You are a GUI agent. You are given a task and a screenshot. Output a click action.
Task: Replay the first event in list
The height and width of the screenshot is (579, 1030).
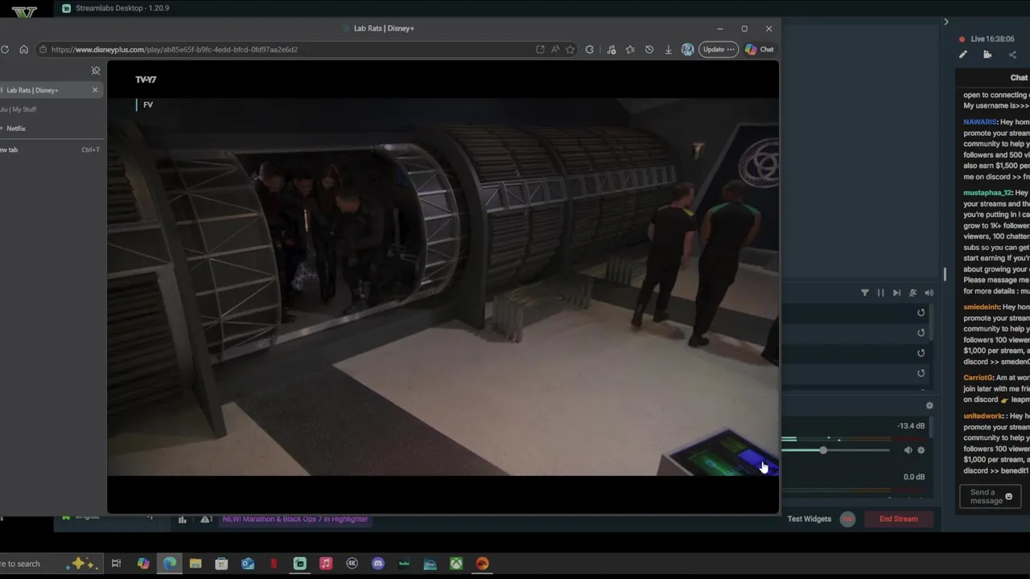click(x=921, y=313)
